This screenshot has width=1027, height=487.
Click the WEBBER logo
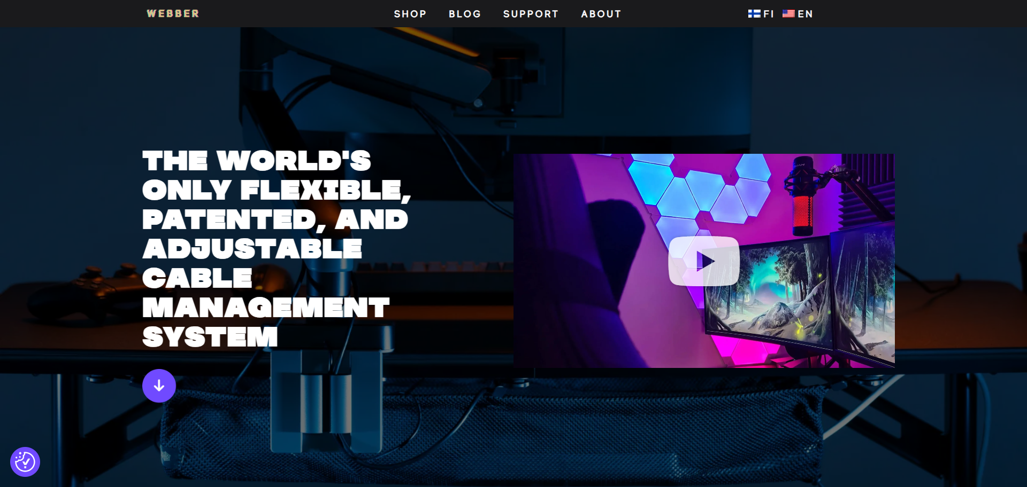pos(172,14)
